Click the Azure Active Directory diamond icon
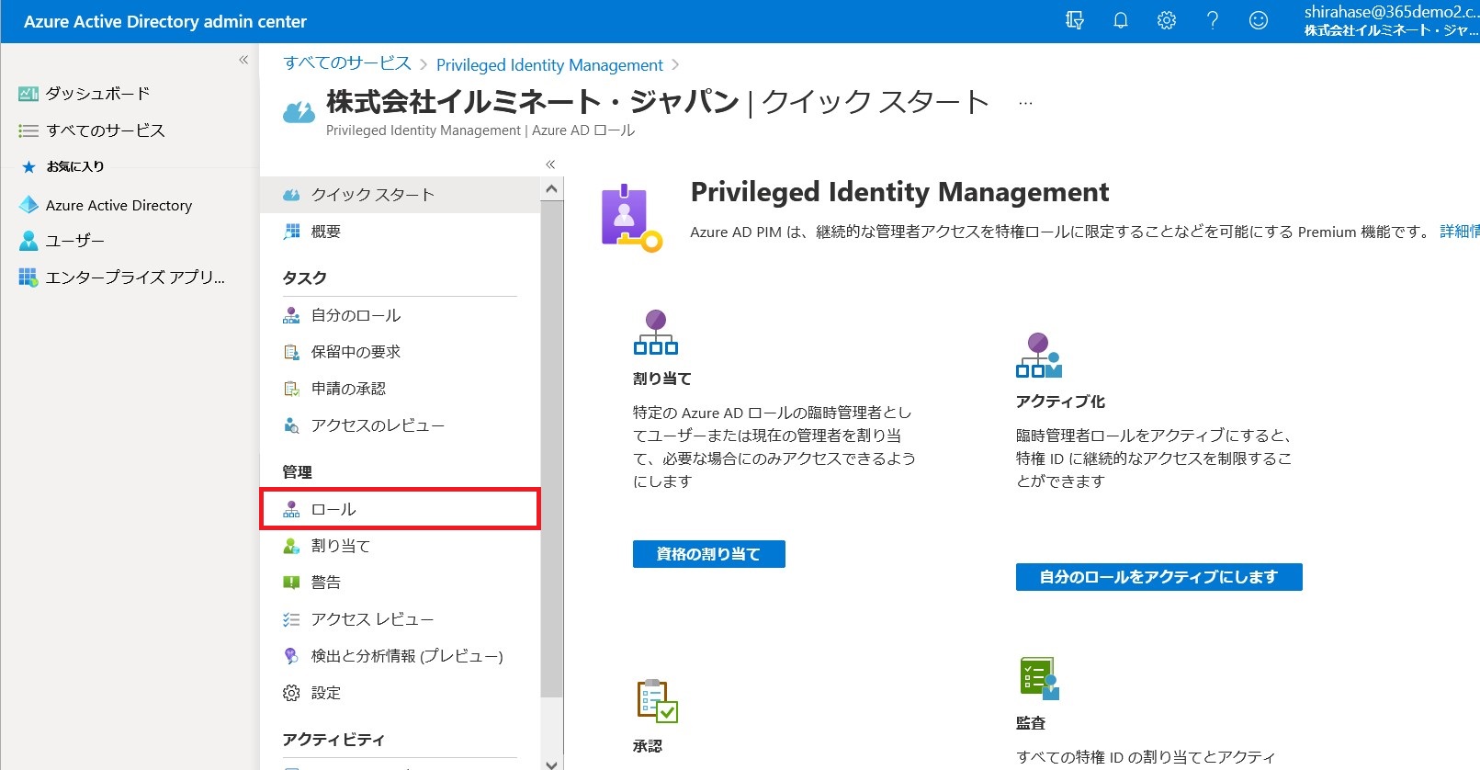The width and height of the screenshot is (1480, 770). pos(28,205)
